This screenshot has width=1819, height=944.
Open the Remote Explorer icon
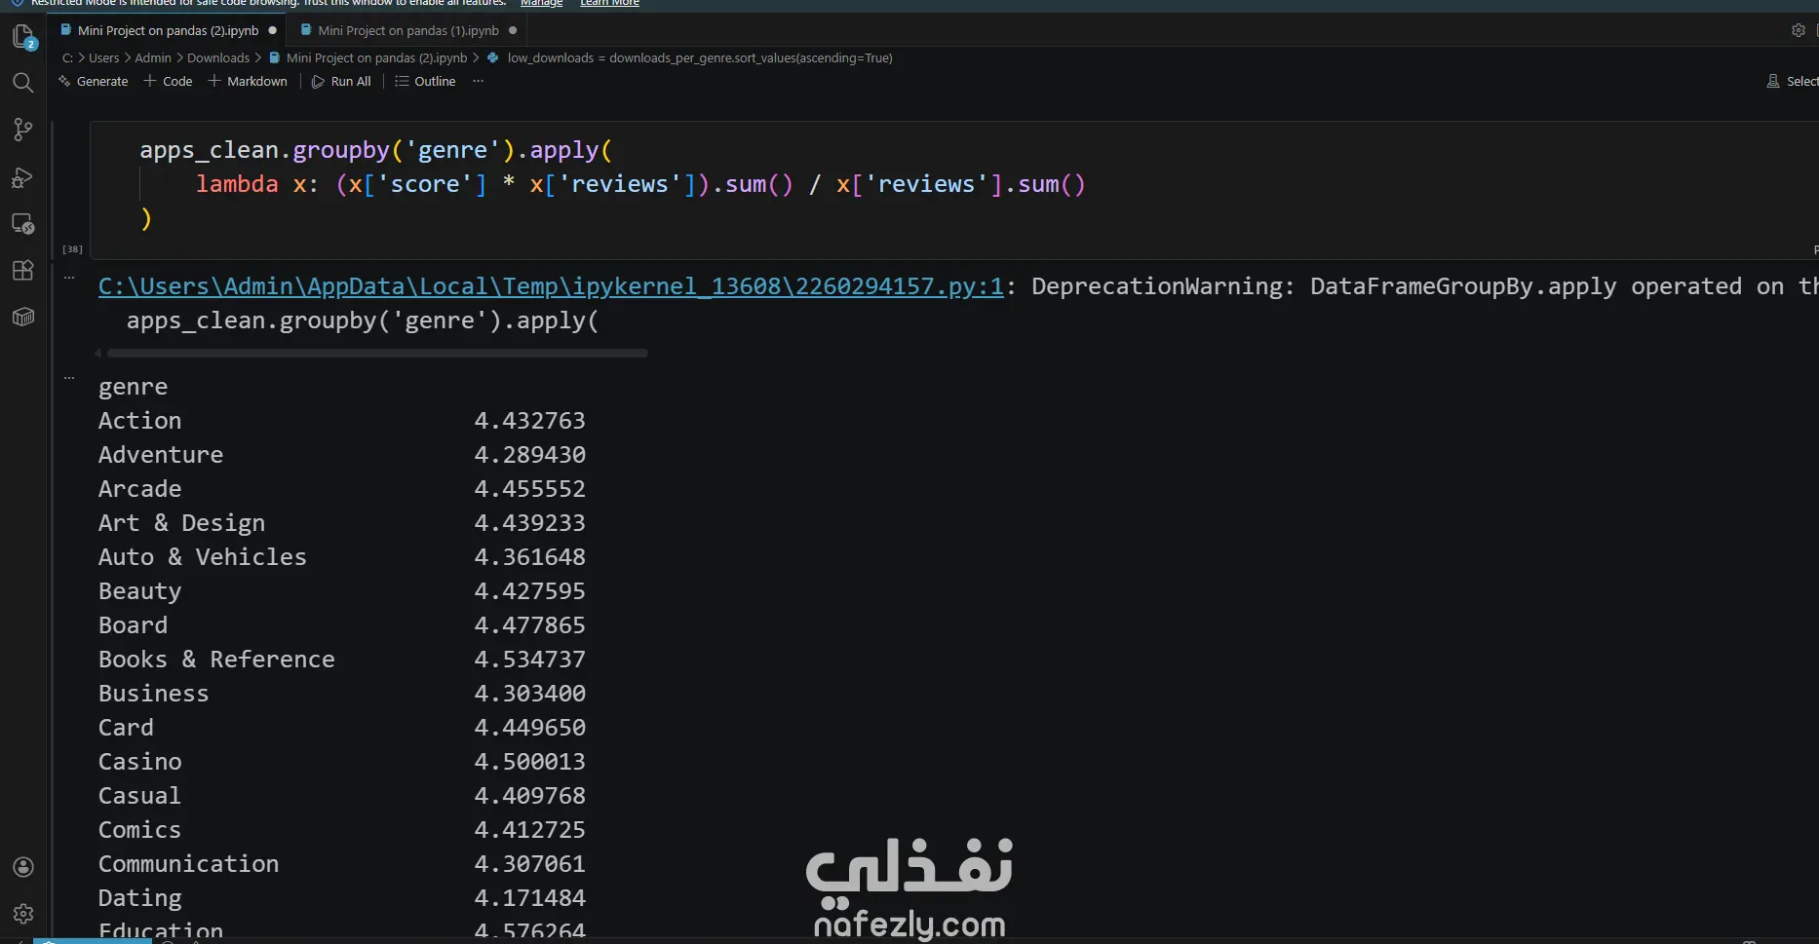point(23,224)
